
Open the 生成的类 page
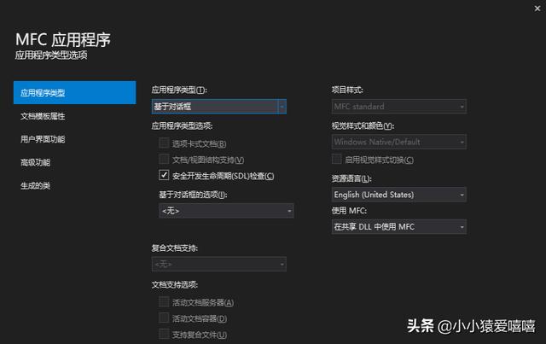pyautogui.click(x=36, y=185)
